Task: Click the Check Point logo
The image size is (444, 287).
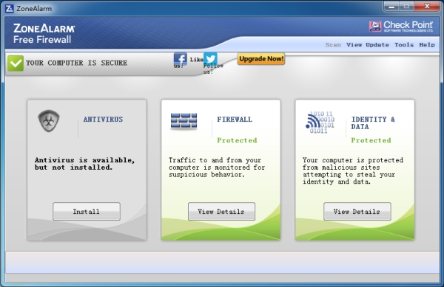Action: [x=401, y=27]
